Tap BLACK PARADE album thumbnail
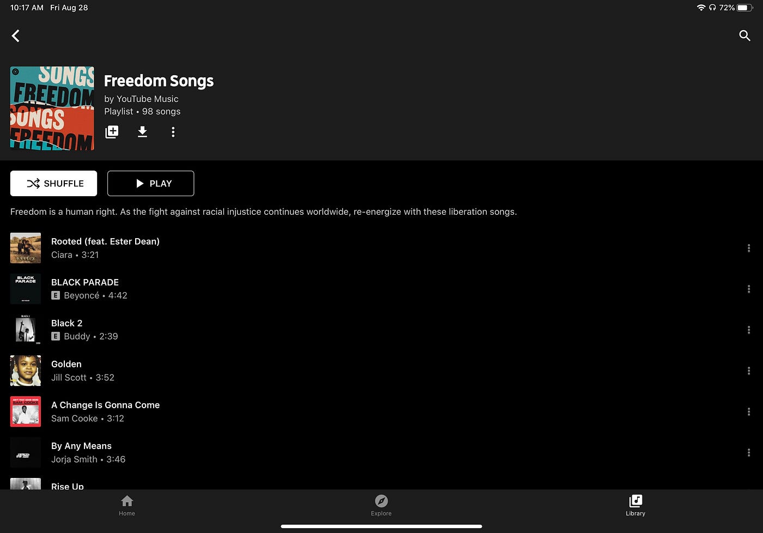 point(26,289)
